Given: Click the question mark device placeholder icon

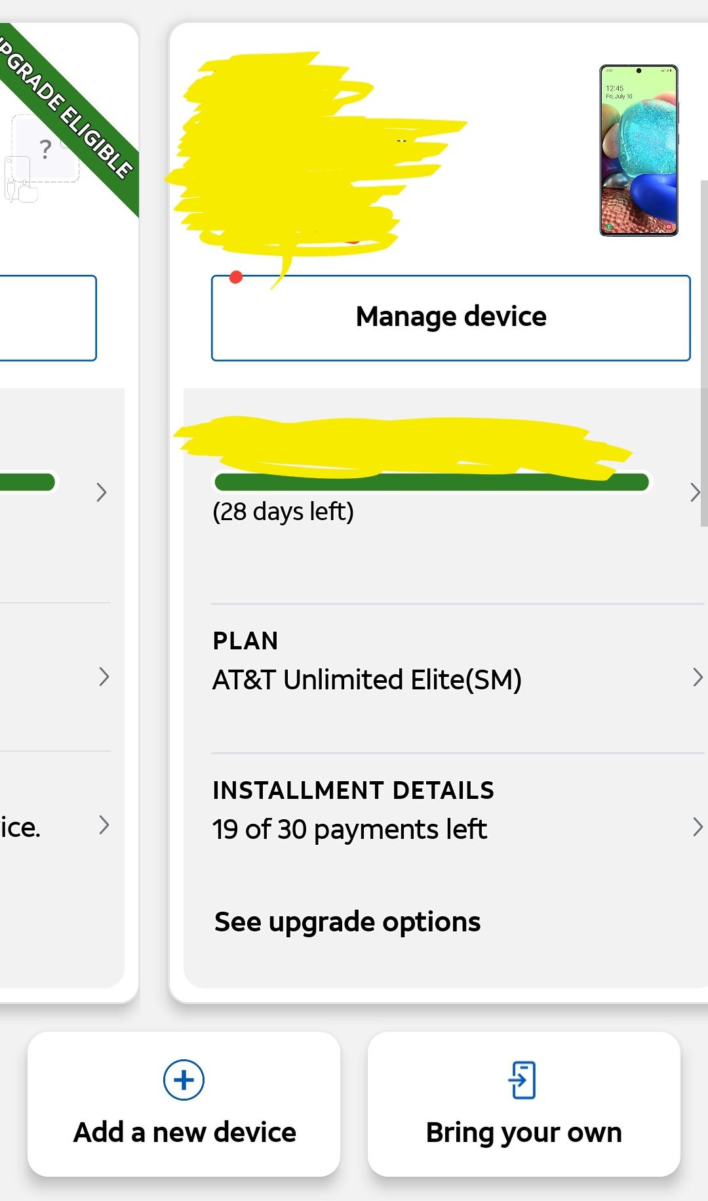Looking at the screenshot, I should [x=44, y=150].
